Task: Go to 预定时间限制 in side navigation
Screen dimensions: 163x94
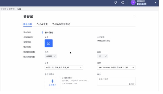Action: tap(29, 52)
